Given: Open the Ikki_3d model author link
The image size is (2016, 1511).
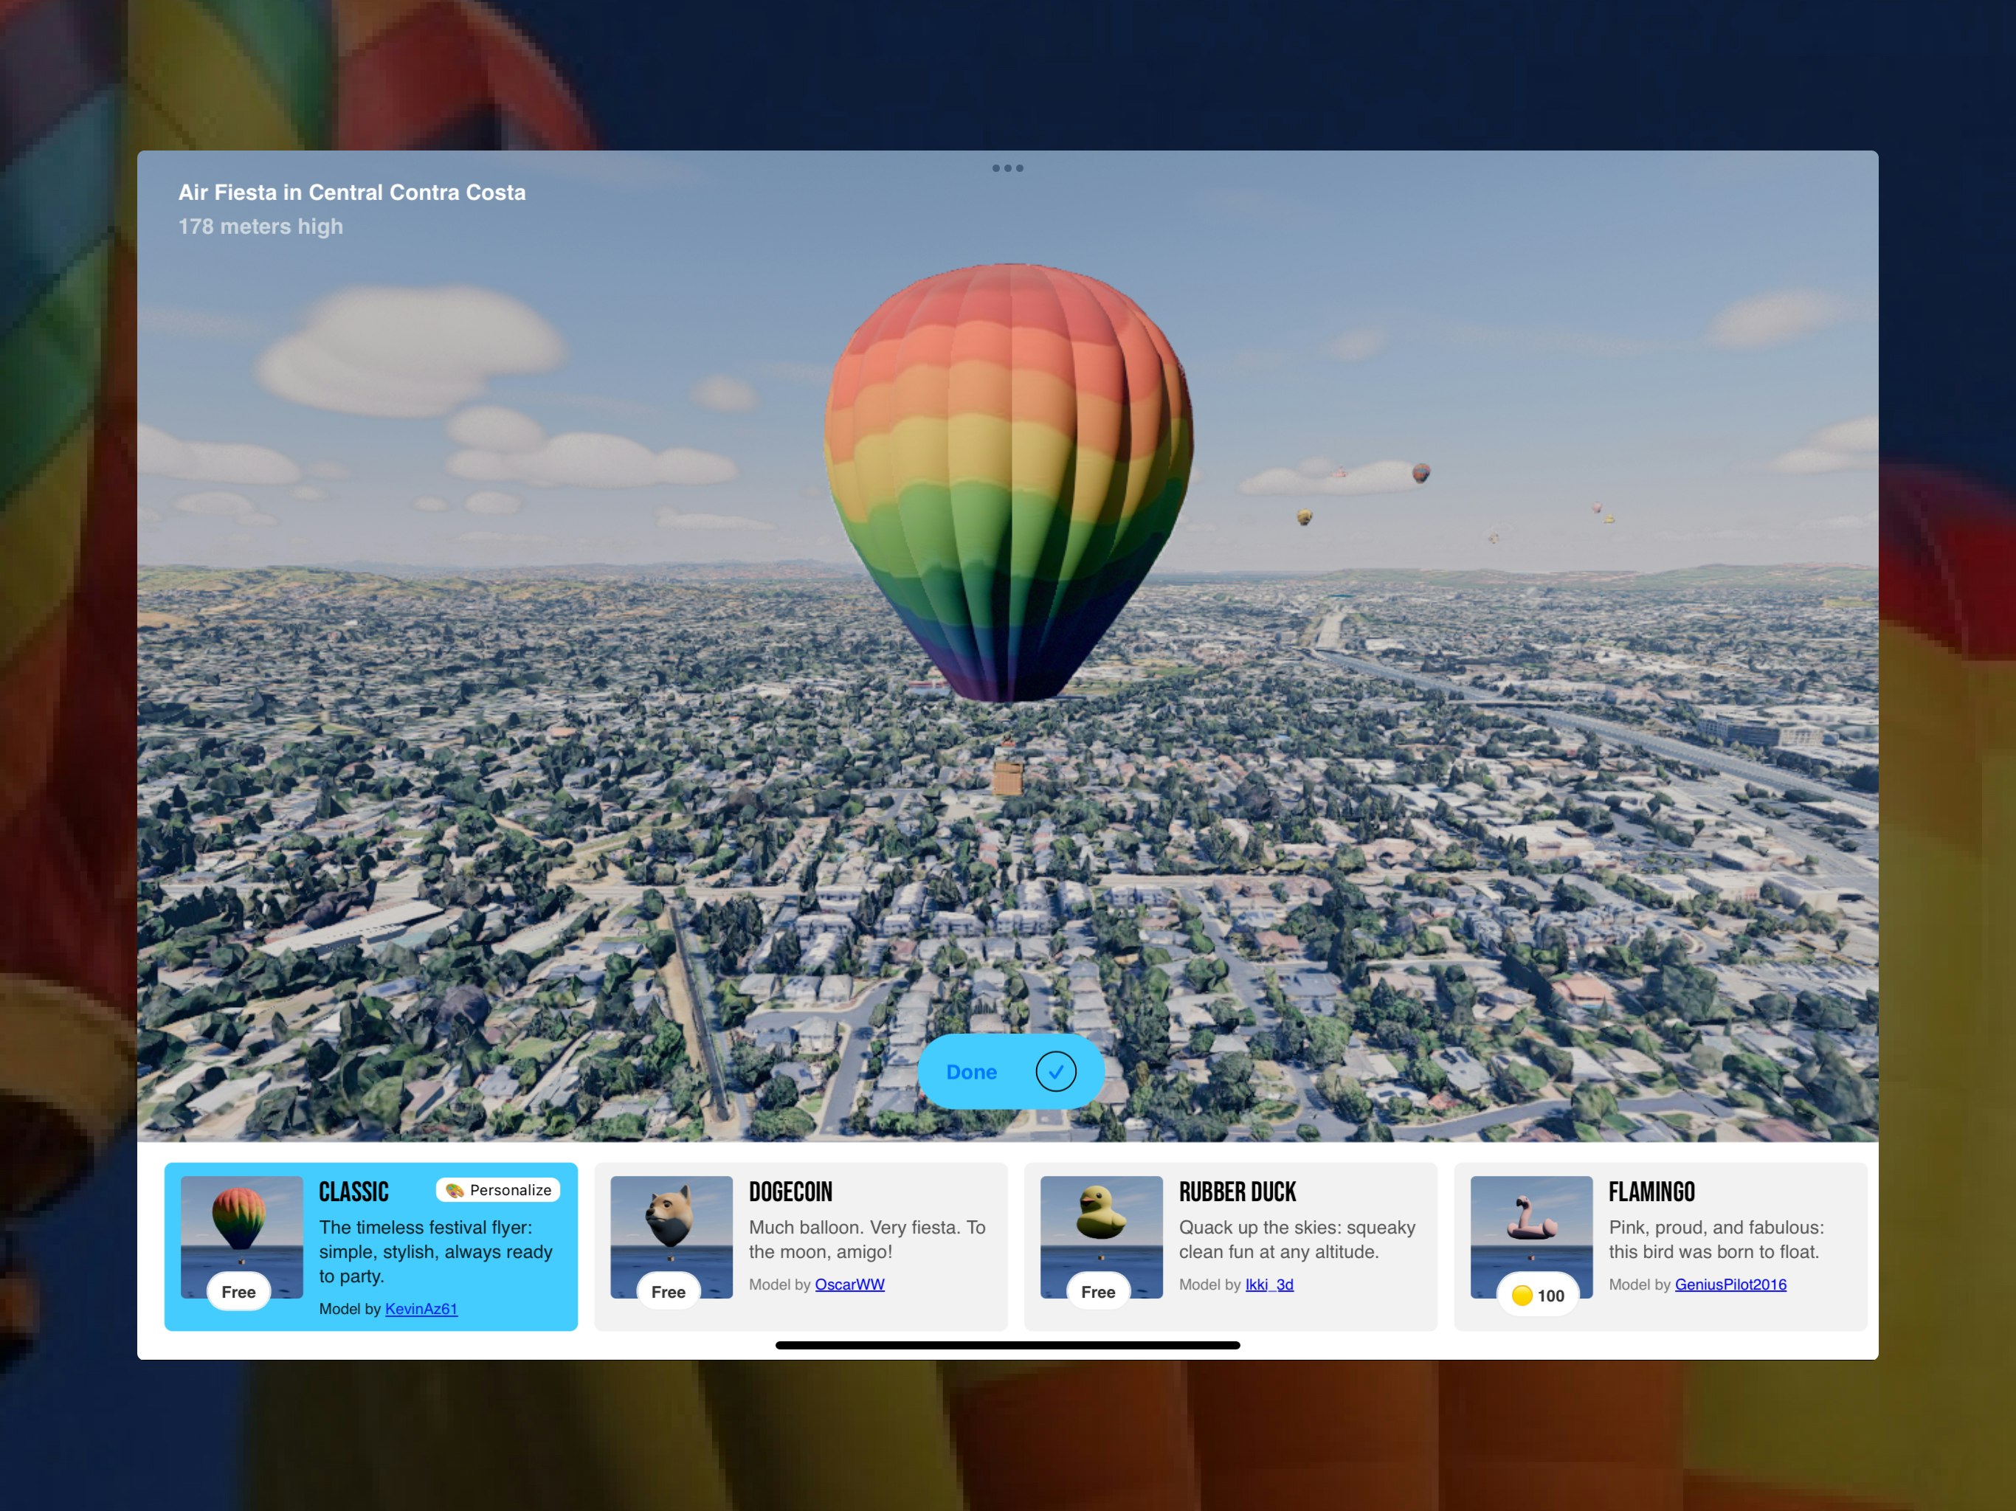Looking at the screenshot, I should tap(1268, 1284).
